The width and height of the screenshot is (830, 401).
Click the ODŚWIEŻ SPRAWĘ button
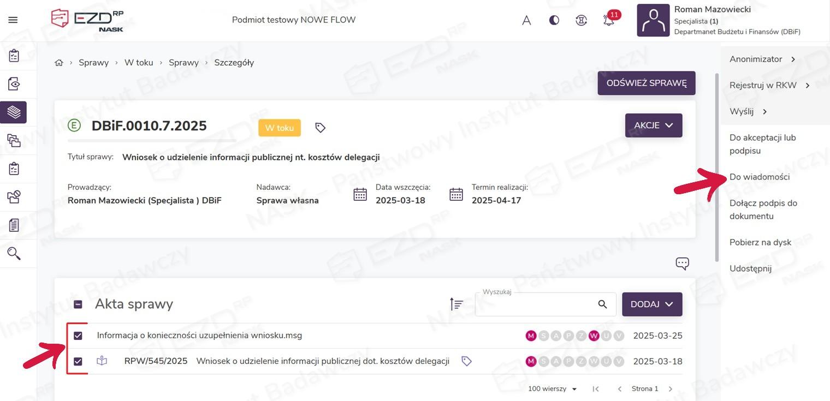[x=646, y=83]
